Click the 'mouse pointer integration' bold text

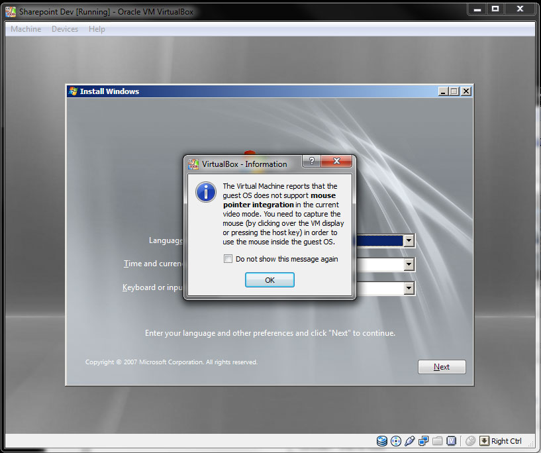[279, 200]
